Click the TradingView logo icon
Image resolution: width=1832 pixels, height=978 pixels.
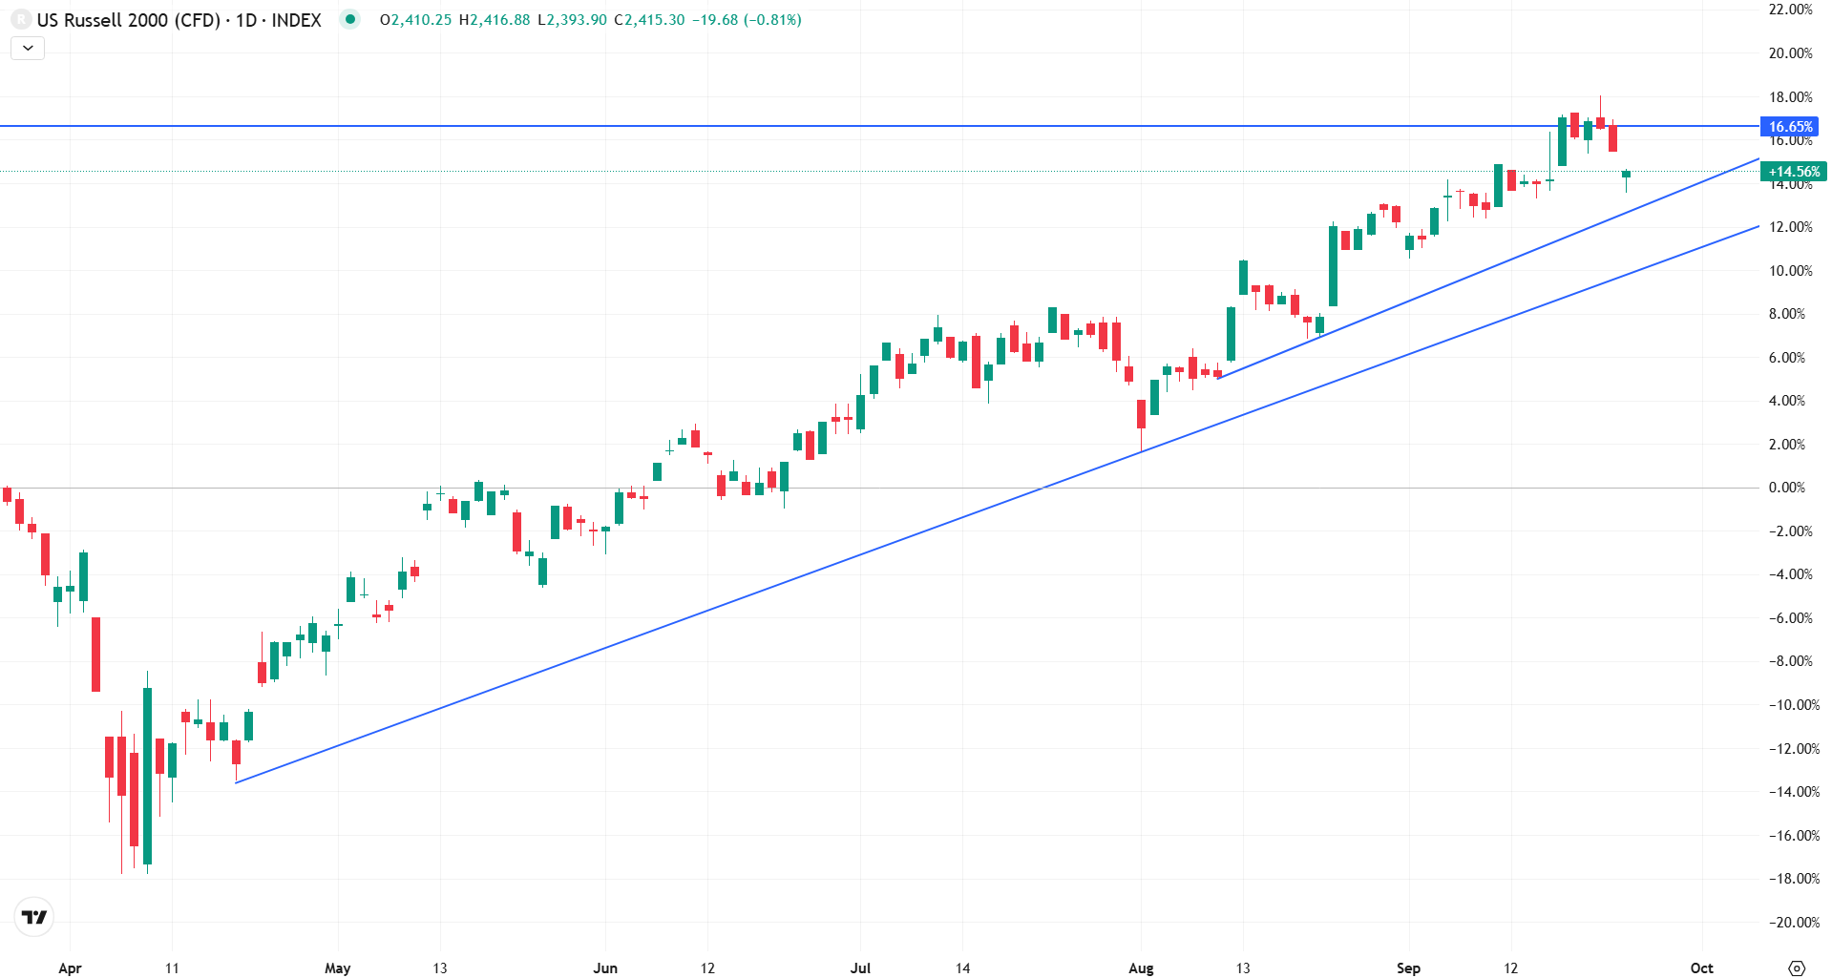[x=34, y=917]
